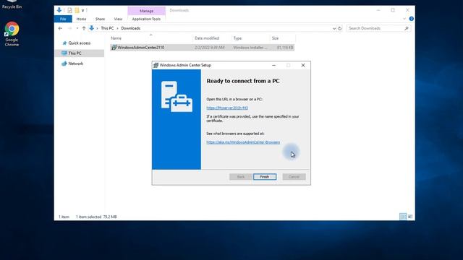
Task: Refresh the Downloads folder view
Action: 339,29
